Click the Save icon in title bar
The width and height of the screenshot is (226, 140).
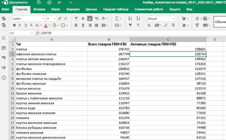point(39,3)
